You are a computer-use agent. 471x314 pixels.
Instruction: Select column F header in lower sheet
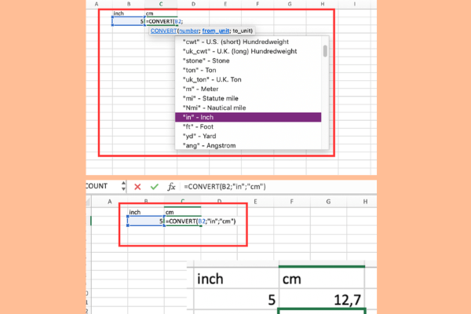coord(292,202)
